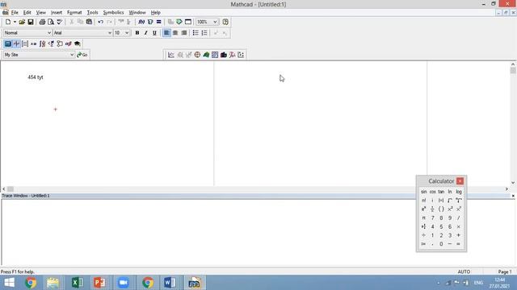The image size is (517, 290).
Task: Toggle bulleted list
Action: (x=195, y=33)
